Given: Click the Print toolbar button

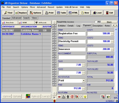Looking at the screenshot, I should click(x=49, y=13).
